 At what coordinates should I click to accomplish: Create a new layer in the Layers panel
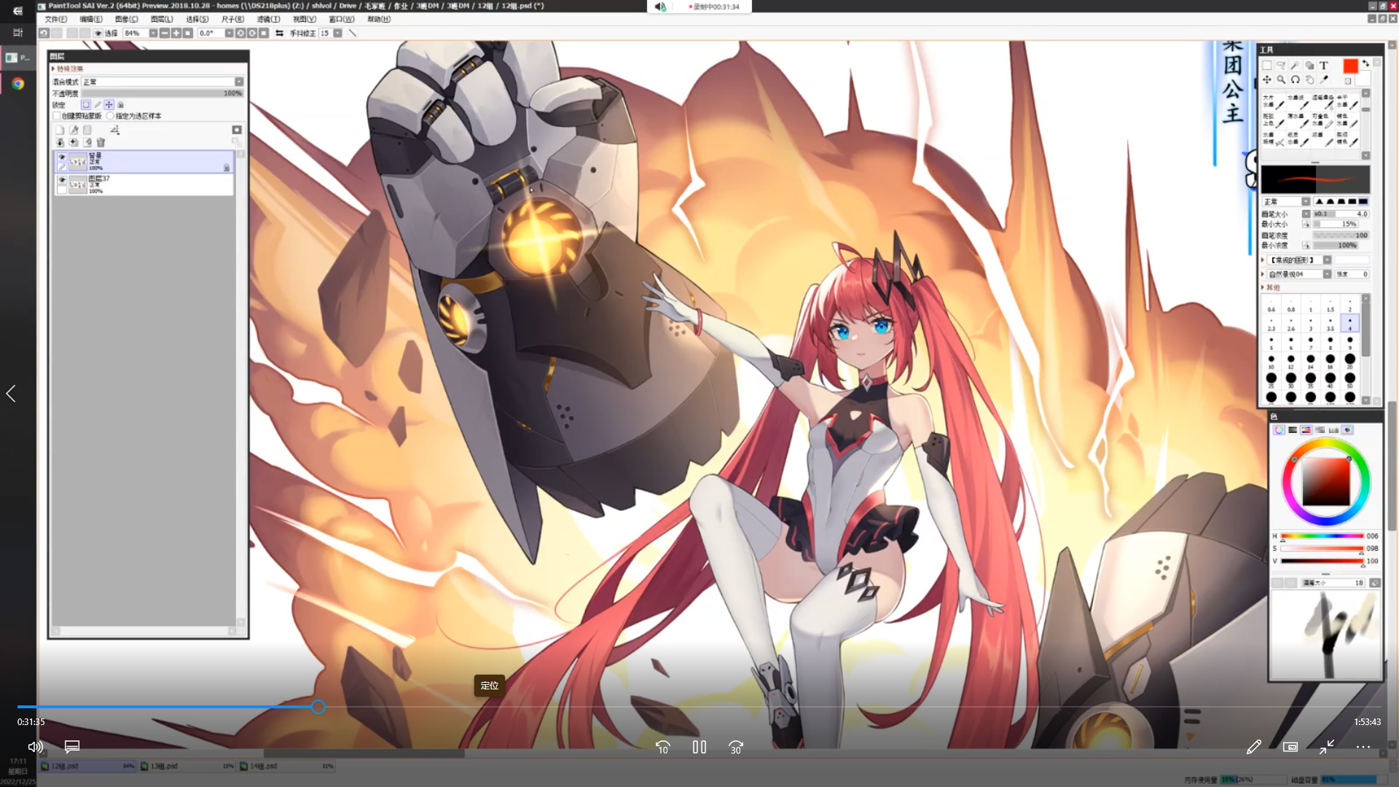coord(60,130)
